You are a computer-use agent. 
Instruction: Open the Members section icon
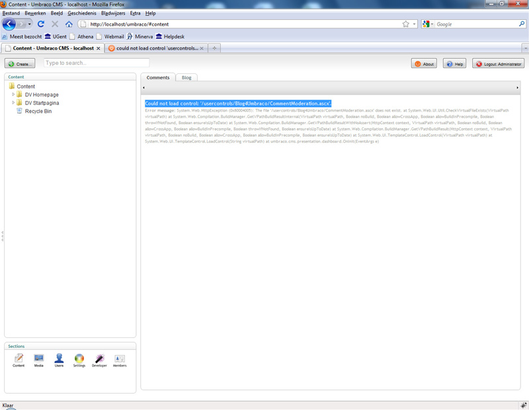point(120,359)
